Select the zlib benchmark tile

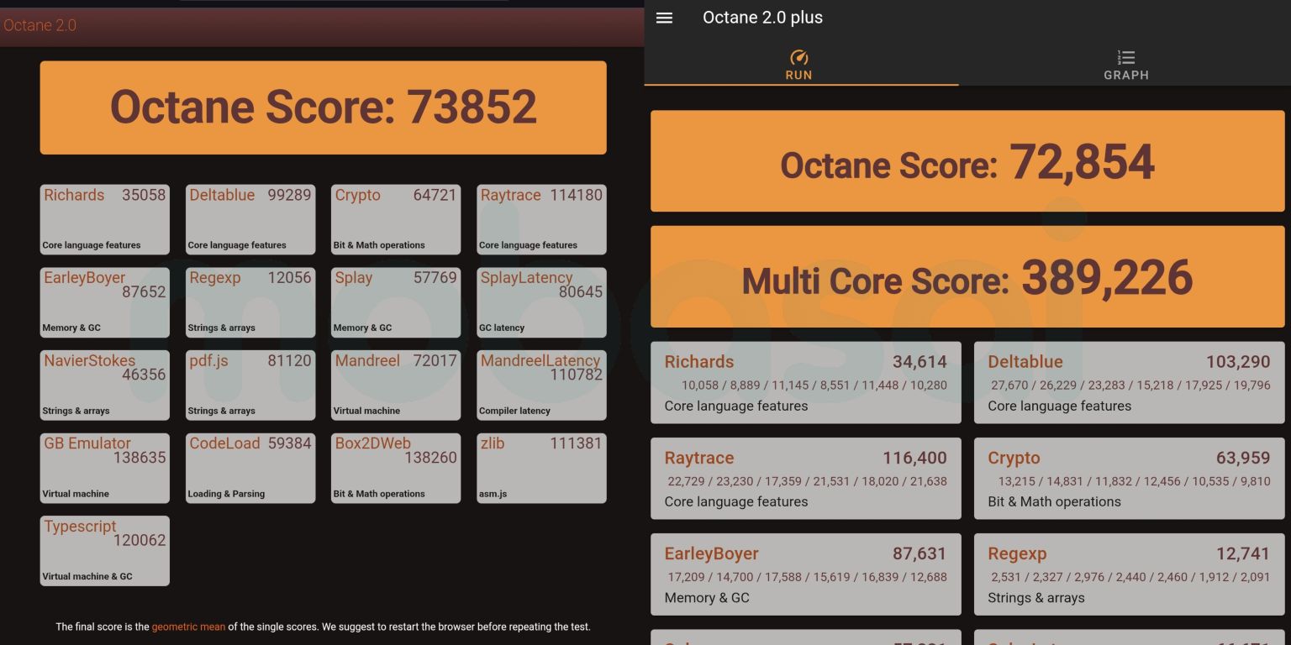[540, 468]
